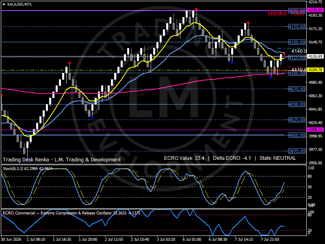This screenshot has width=325, height=244.
Task: Select the 4075.00 level label
Action: (297, 89)
